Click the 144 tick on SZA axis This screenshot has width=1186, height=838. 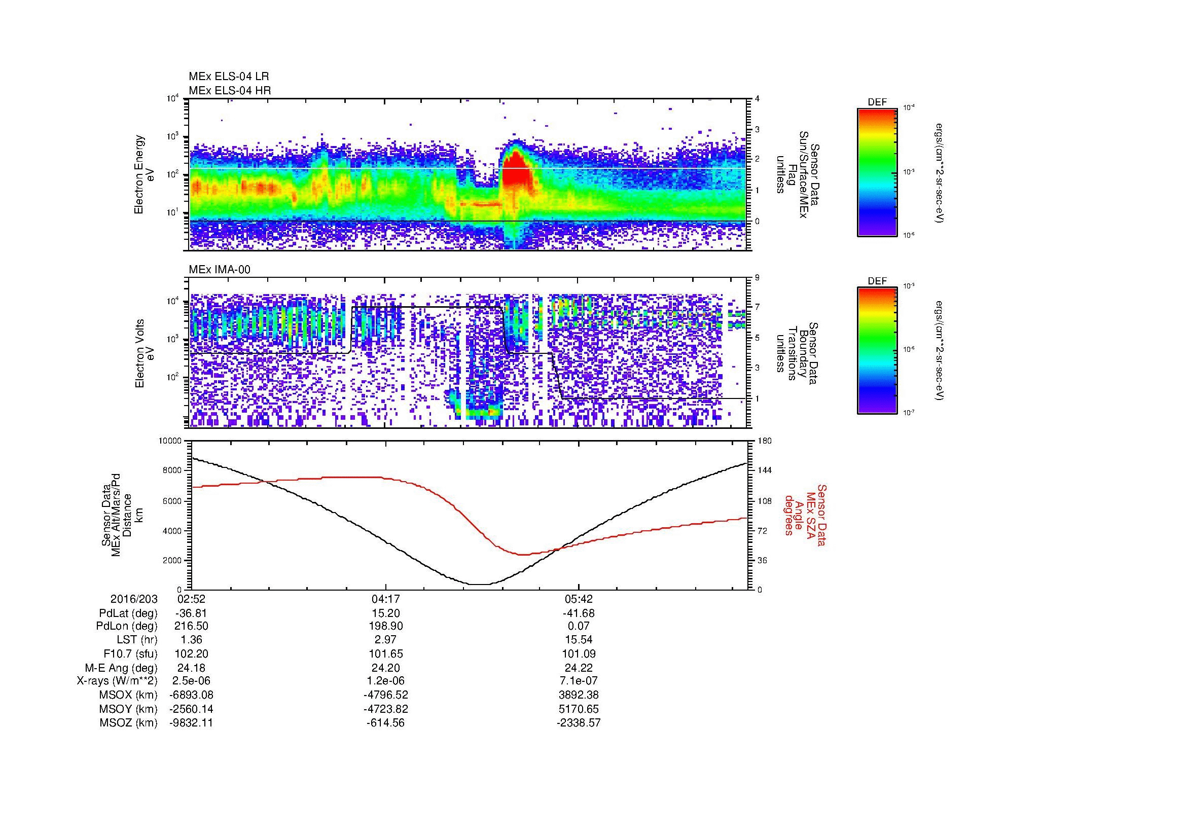[x=766, y=470]
